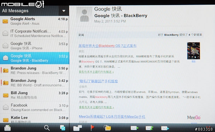Tap the 4:18 p timestamp on Google Alerts

[x=63, y=19]
